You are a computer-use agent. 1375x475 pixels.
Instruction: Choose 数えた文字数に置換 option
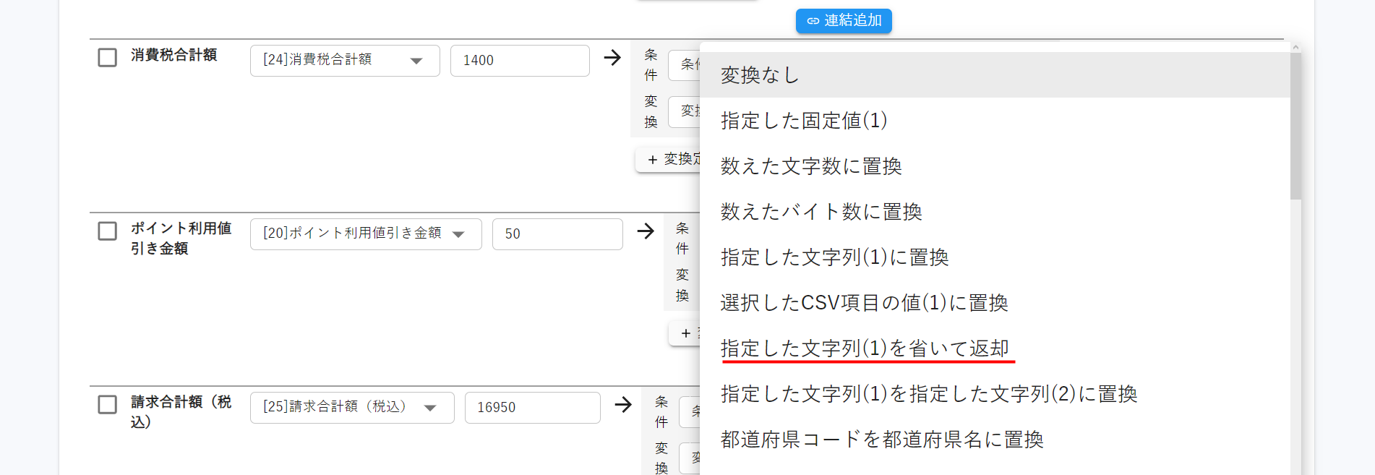point(810,166)
